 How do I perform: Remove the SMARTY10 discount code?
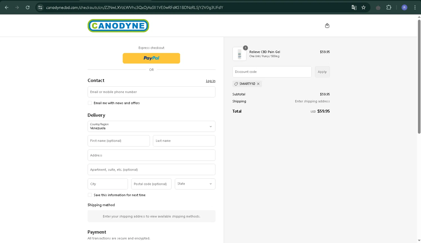tap(258, 84)
